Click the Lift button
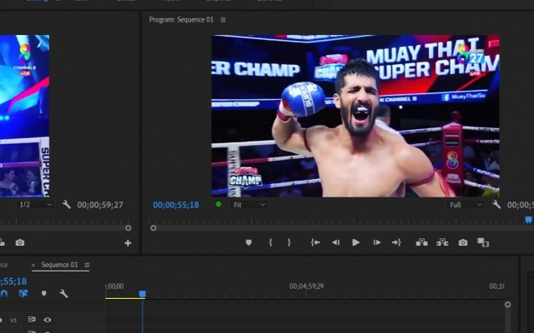534x333 pixels. tap(421, 242)
